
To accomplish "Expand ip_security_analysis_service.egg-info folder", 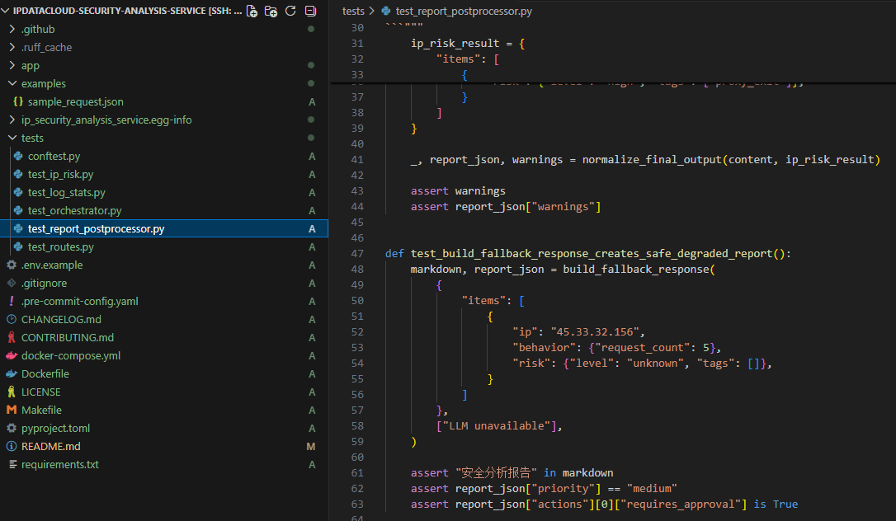I will 12,120.
